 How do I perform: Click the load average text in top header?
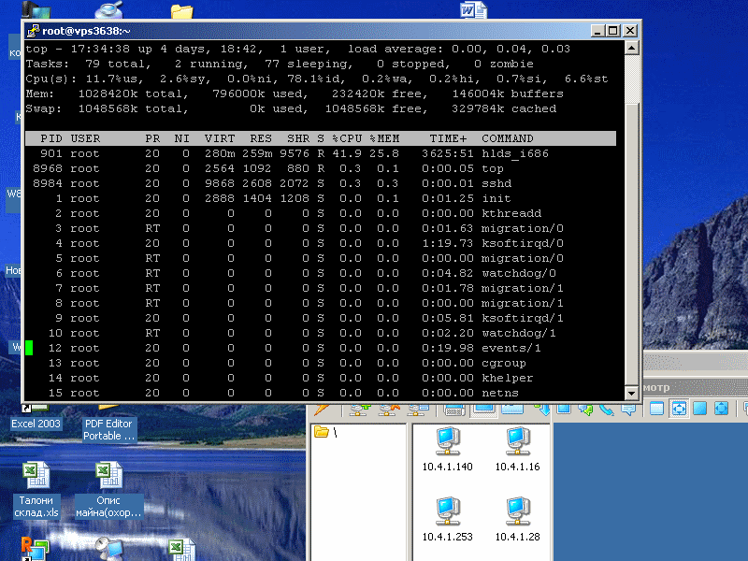coord(458,49)
